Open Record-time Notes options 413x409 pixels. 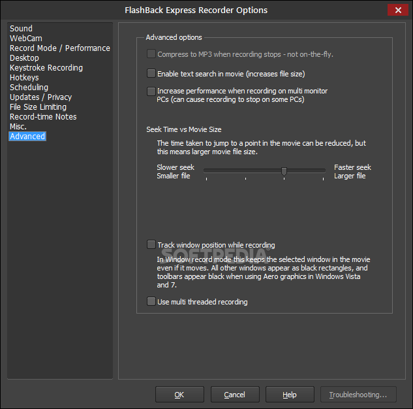coord(43,116)
